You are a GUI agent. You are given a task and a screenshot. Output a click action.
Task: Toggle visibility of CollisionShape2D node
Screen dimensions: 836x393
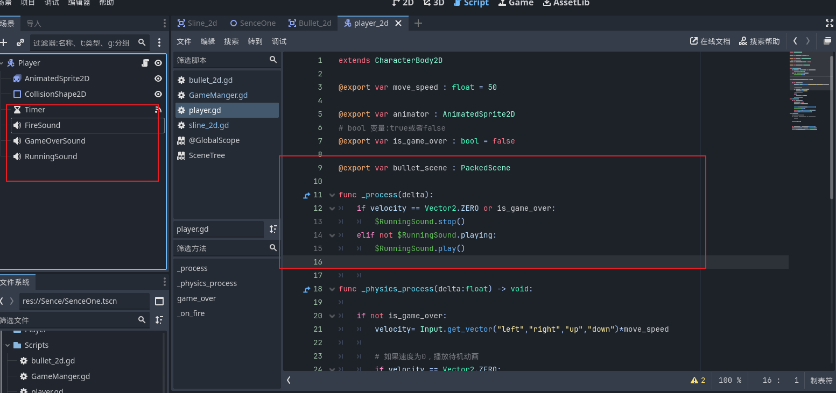click(158, 94)
